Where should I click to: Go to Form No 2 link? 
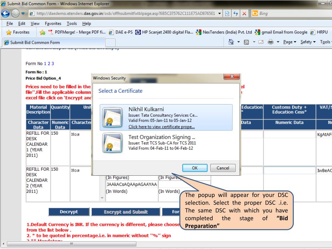coord(49,64)
